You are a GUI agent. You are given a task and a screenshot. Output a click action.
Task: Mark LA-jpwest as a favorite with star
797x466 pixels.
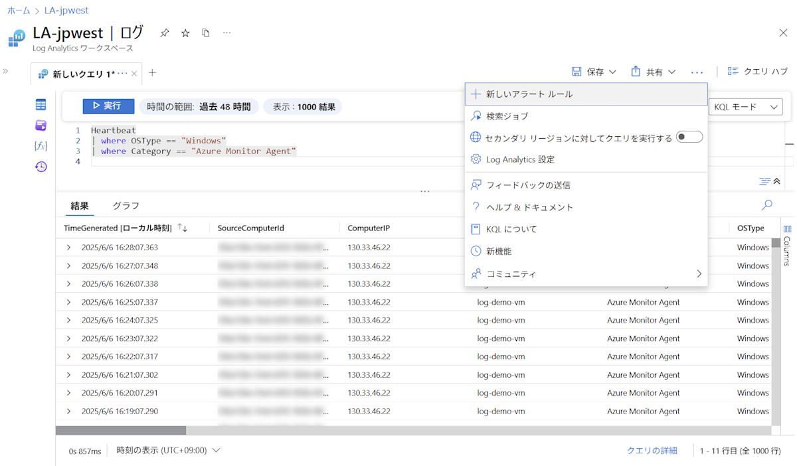185,33
